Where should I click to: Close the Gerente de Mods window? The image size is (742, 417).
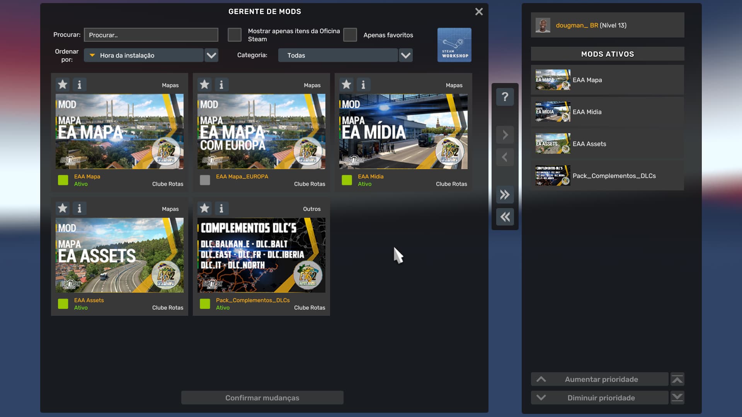479,12
